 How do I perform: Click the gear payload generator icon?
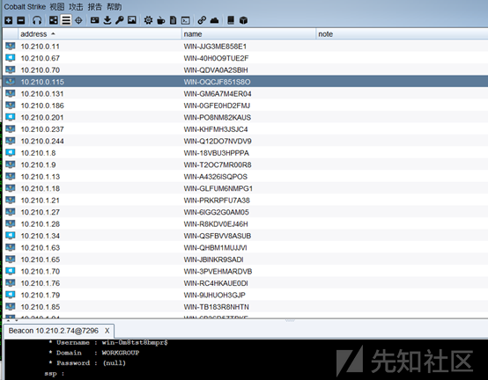click(148, 20)
